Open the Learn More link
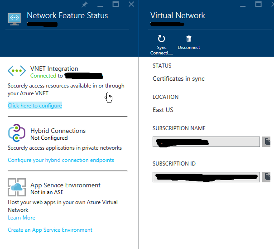 (x=21, y=218)
